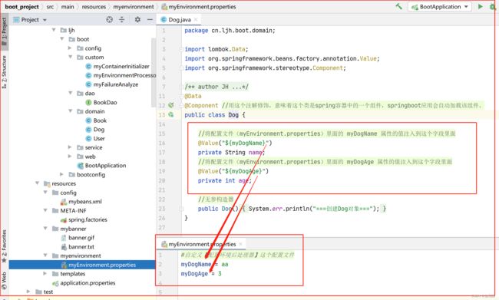Expand the bootconfig package folder
Screen dimensions: 499x300
pyautogui.click(x=61, y=174)
